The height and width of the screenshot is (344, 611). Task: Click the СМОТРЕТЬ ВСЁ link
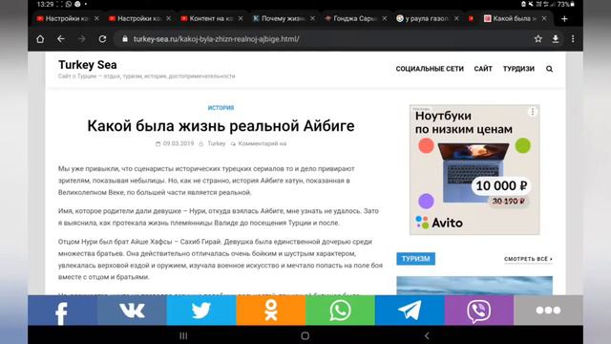tap(528, 259)
